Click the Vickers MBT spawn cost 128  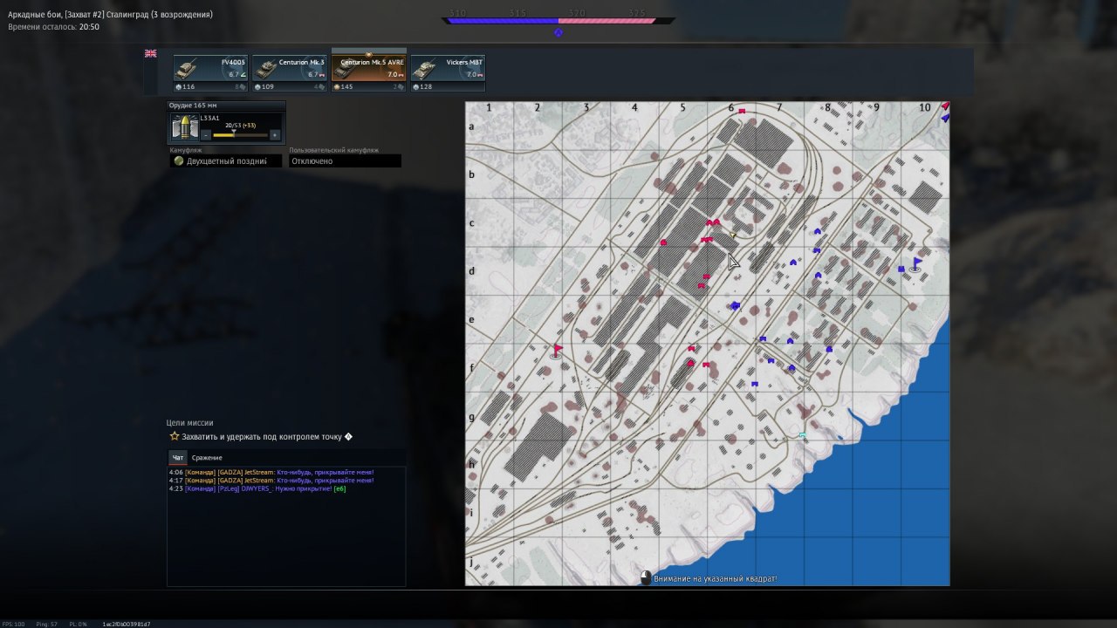[427, 87]
